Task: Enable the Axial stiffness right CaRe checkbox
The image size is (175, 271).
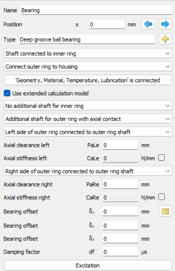Action: coord(161,197)
